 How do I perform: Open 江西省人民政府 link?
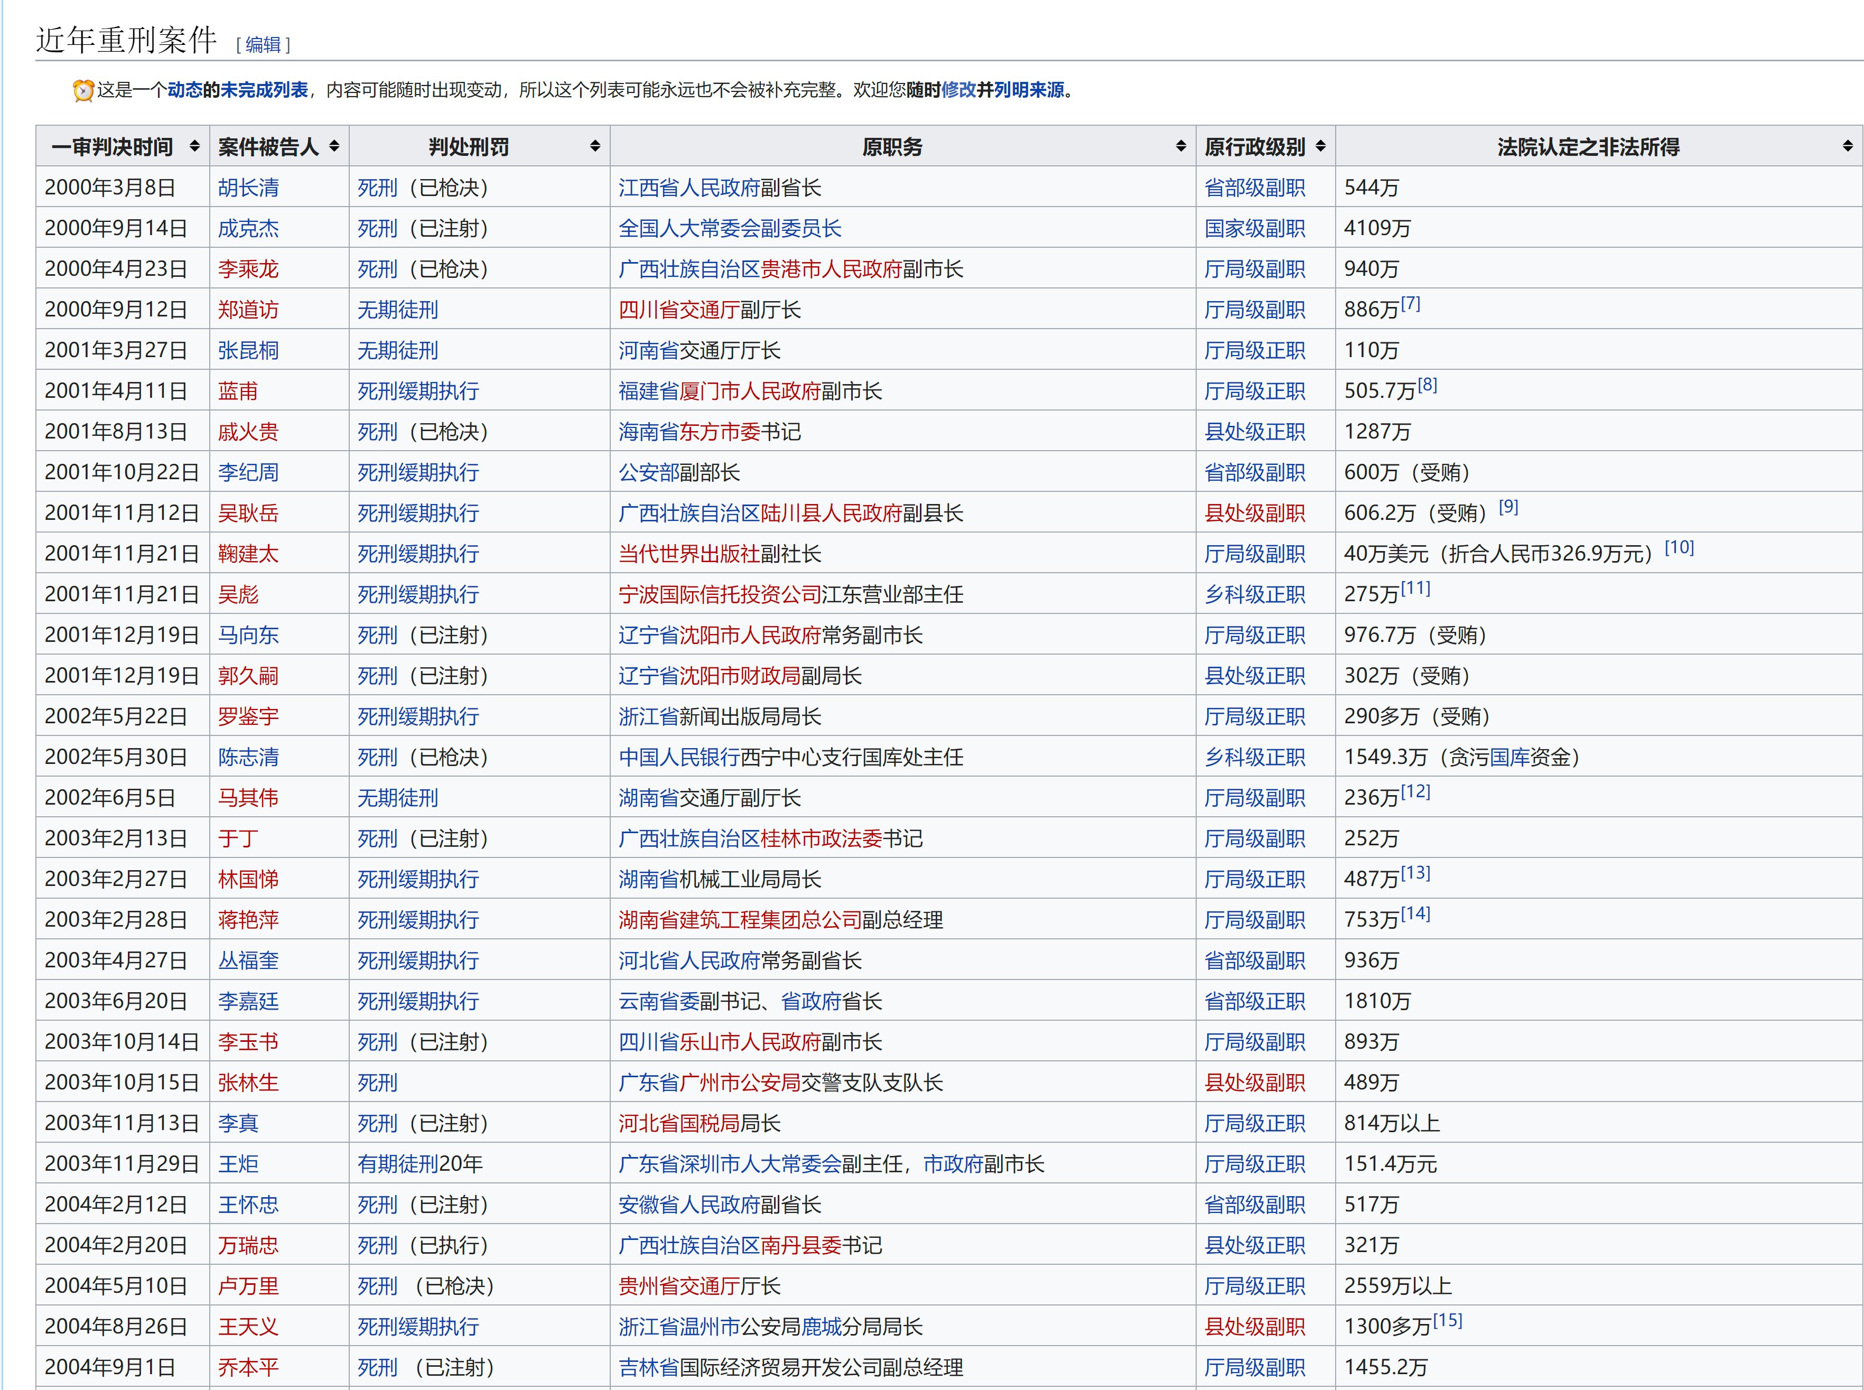689,188
